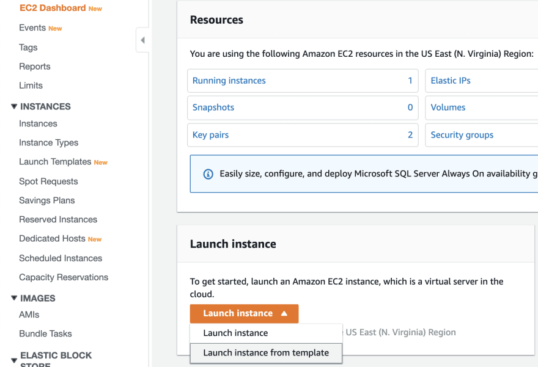
Task: Click the info icon in the SQL Server banner
Action: point(208,174)
